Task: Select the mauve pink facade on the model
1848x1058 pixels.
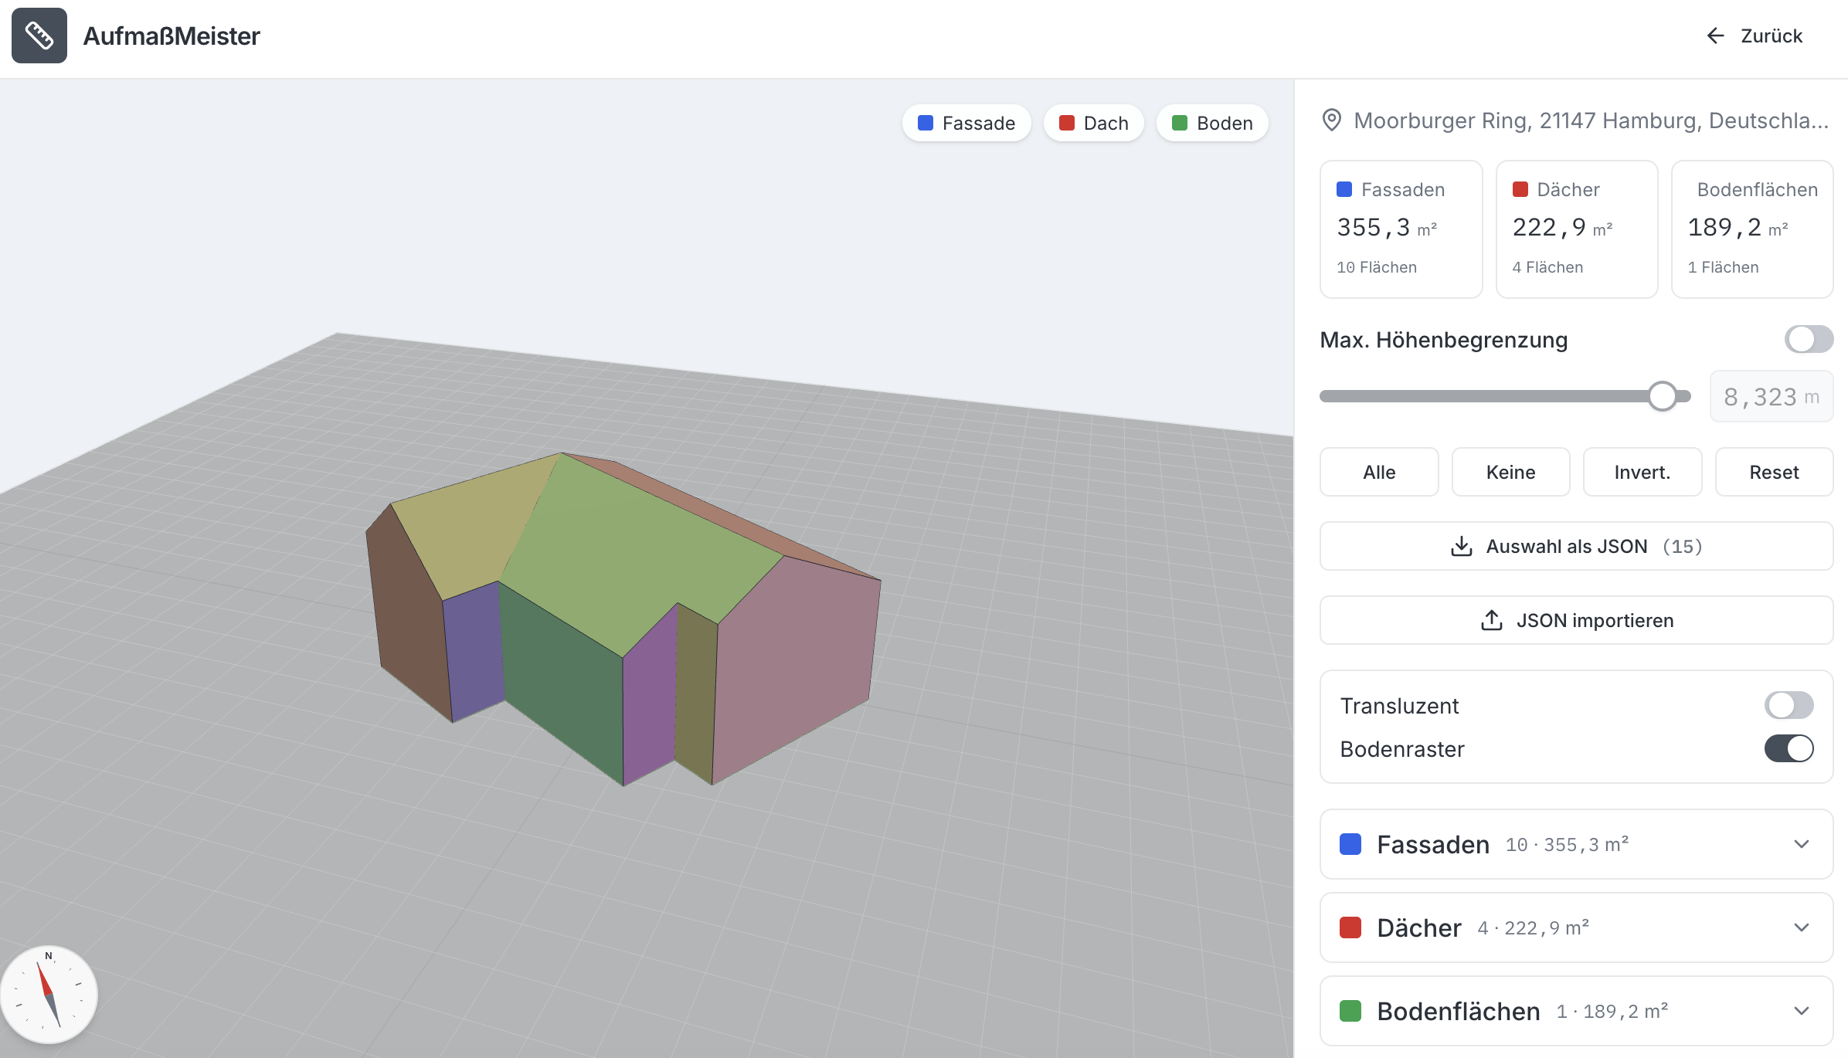Action: pyautogui.click(x=796, y=664)
